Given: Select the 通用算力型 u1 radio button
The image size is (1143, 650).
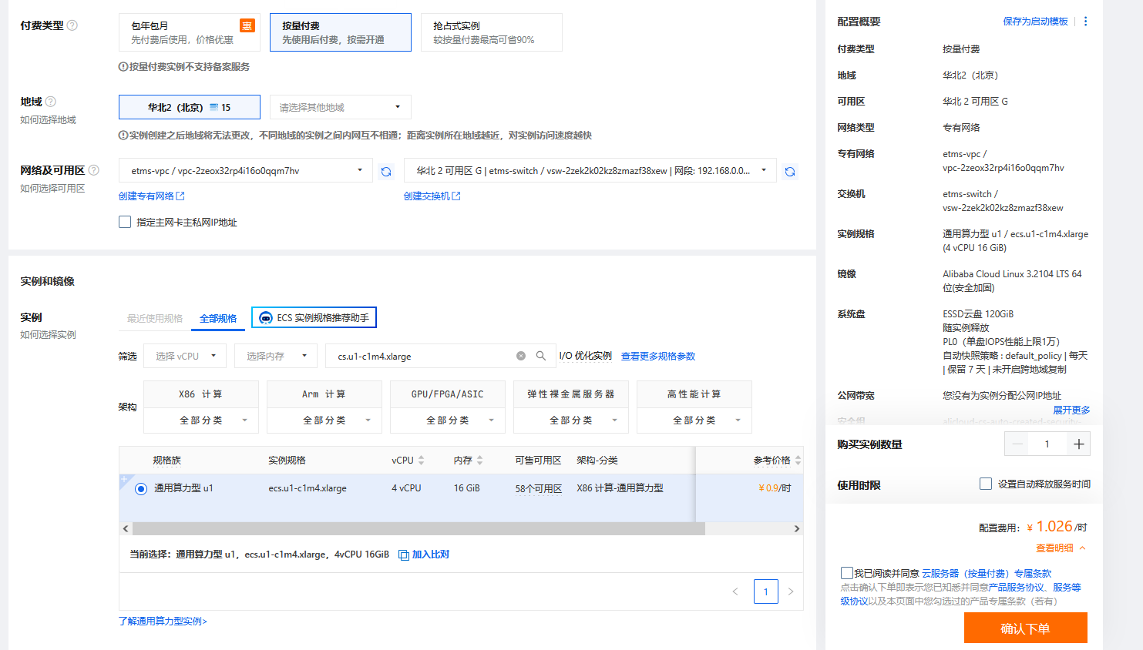Looking at the screenshot, I should point(141,489).
